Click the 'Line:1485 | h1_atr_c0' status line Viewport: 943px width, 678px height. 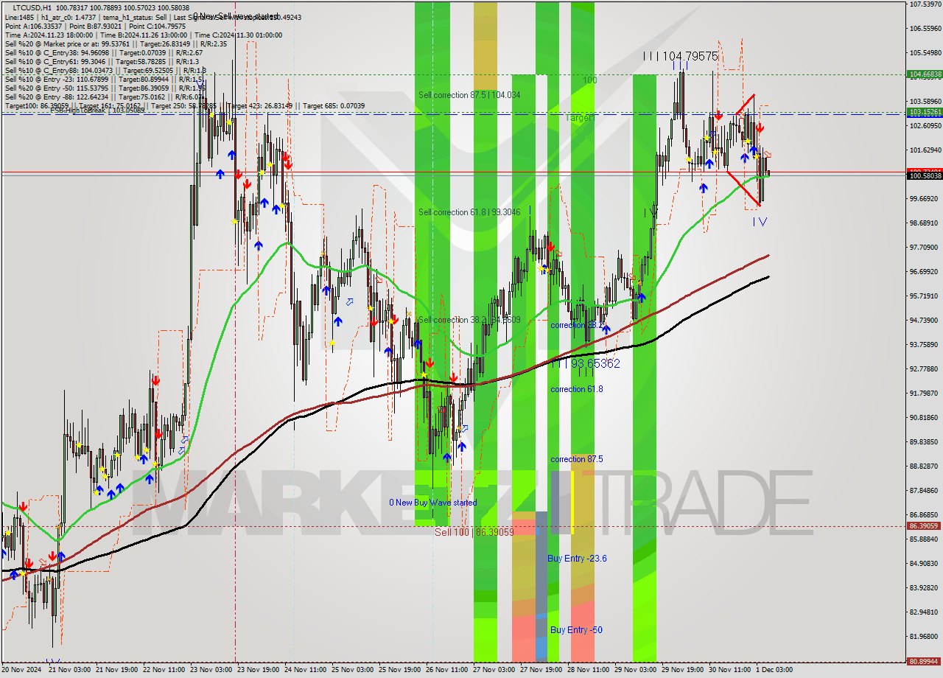tap(153, 17)
